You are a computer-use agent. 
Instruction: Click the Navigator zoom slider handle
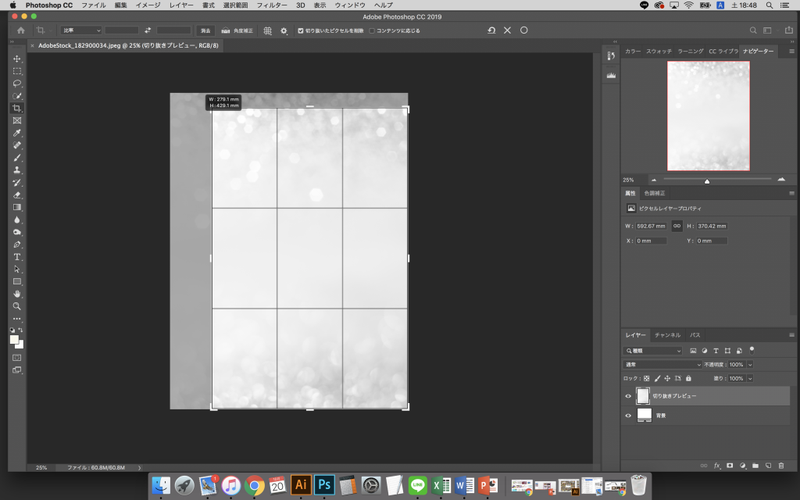click(707, 180)
